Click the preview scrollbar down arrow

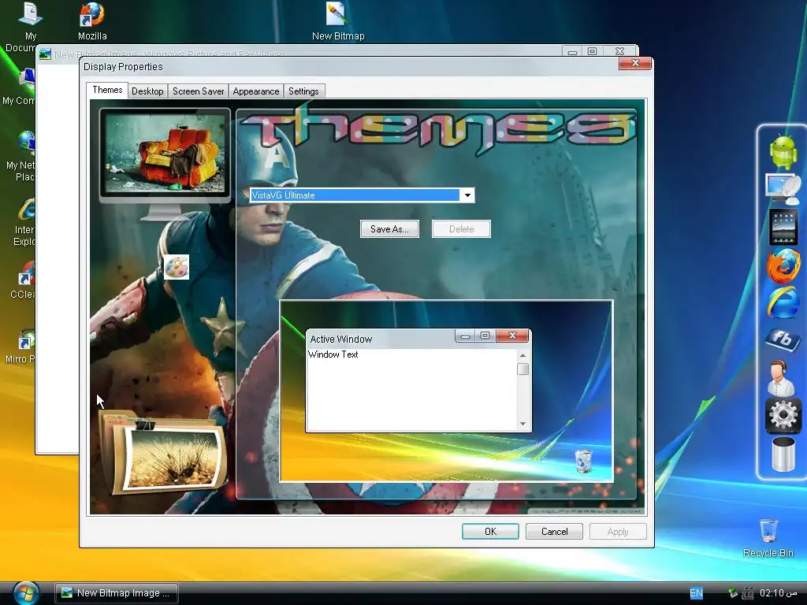coord(523,424)
